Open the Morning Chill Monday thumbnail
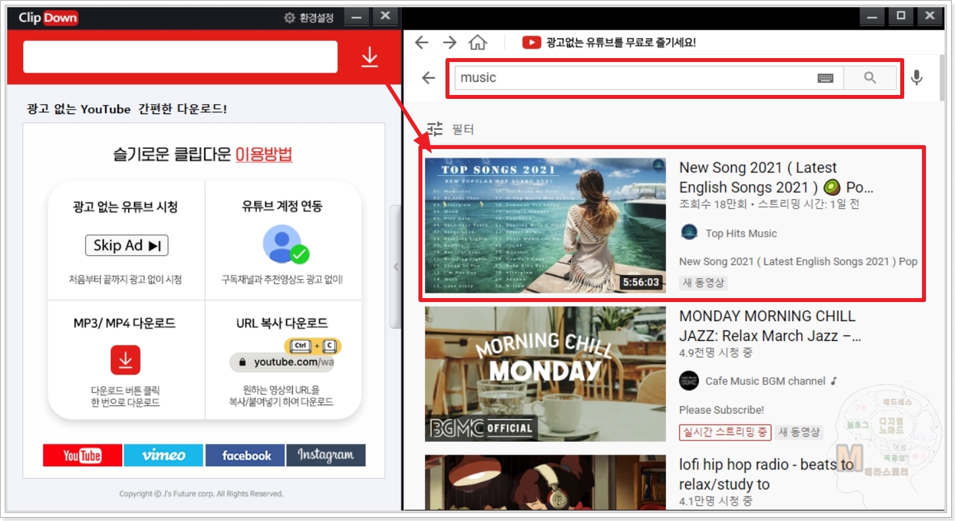The height and width of the screenshot is (521, 955). 545,374
